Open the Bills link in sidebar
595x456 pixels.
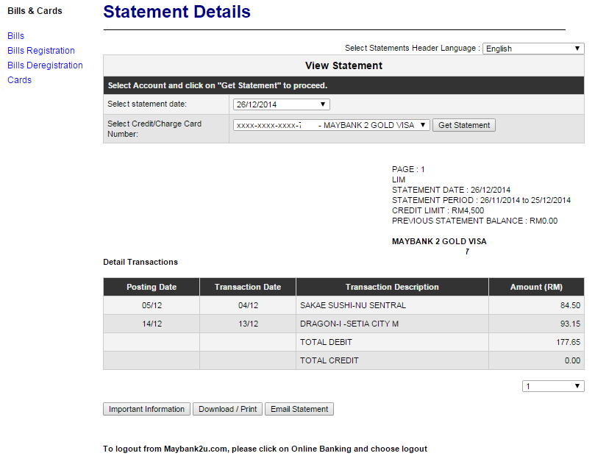click(x=15, y=36)
